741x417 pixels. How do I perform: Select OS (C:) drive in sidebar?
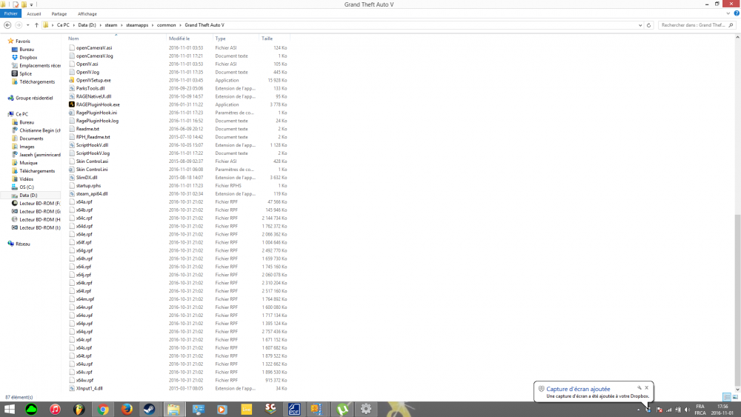27,187
